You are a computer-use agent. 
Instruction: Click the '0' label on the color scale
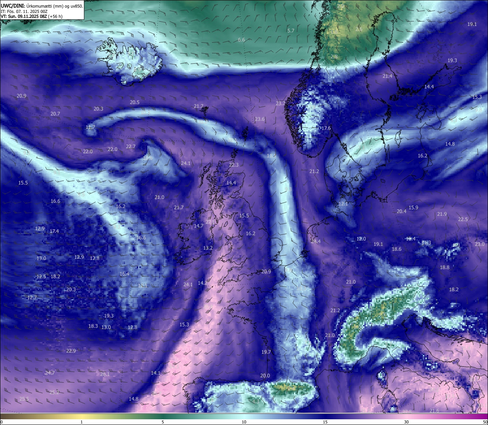tap(2, 422)
